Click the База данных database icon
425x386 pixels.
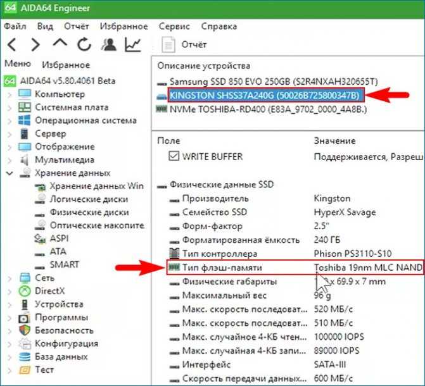[x=25, y=357]
